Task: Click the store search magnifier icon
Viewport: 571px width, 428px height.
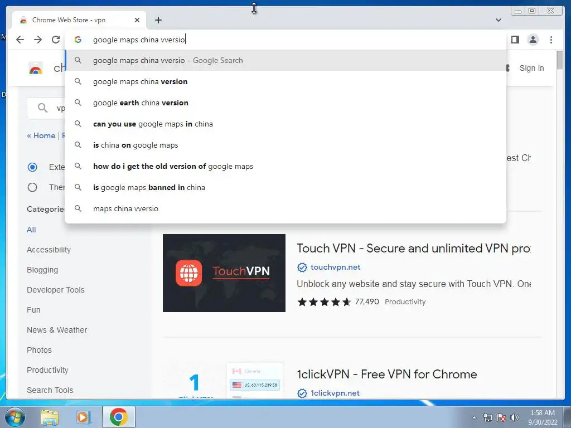Action: tap(42, 108)
